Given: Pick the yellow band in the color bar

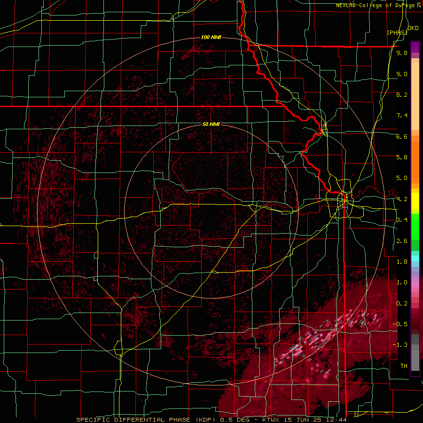Looking at the screenshot, I should (415, 201).
